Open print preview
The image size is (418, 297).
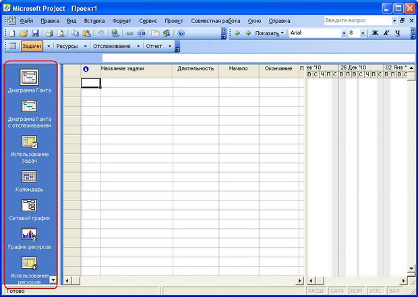pos(61,33)
